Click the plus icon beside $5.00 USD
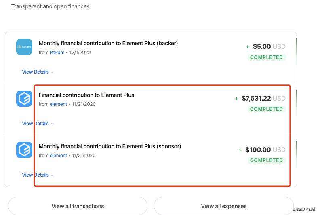Screen dimensions: 320x215 [248, 47]
